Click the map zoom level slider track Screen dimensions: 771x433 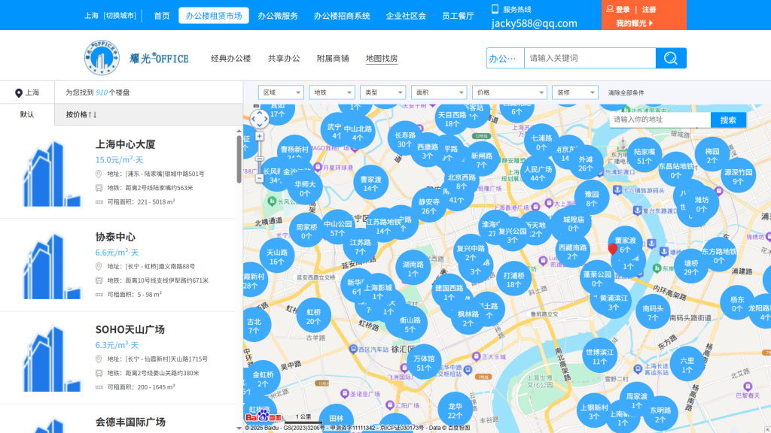[259, 158]
